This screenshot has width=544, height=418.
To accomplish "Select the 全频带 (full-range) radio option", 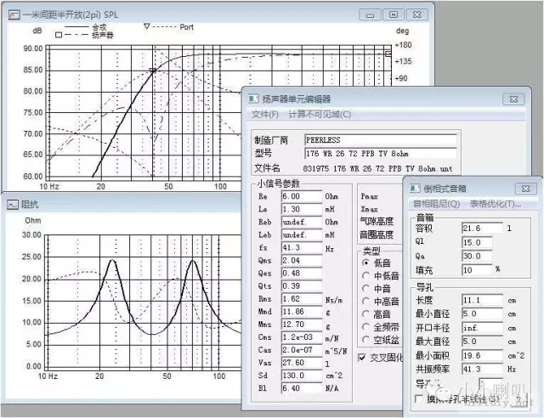I will pyautogui.click(x=365, y=326).
